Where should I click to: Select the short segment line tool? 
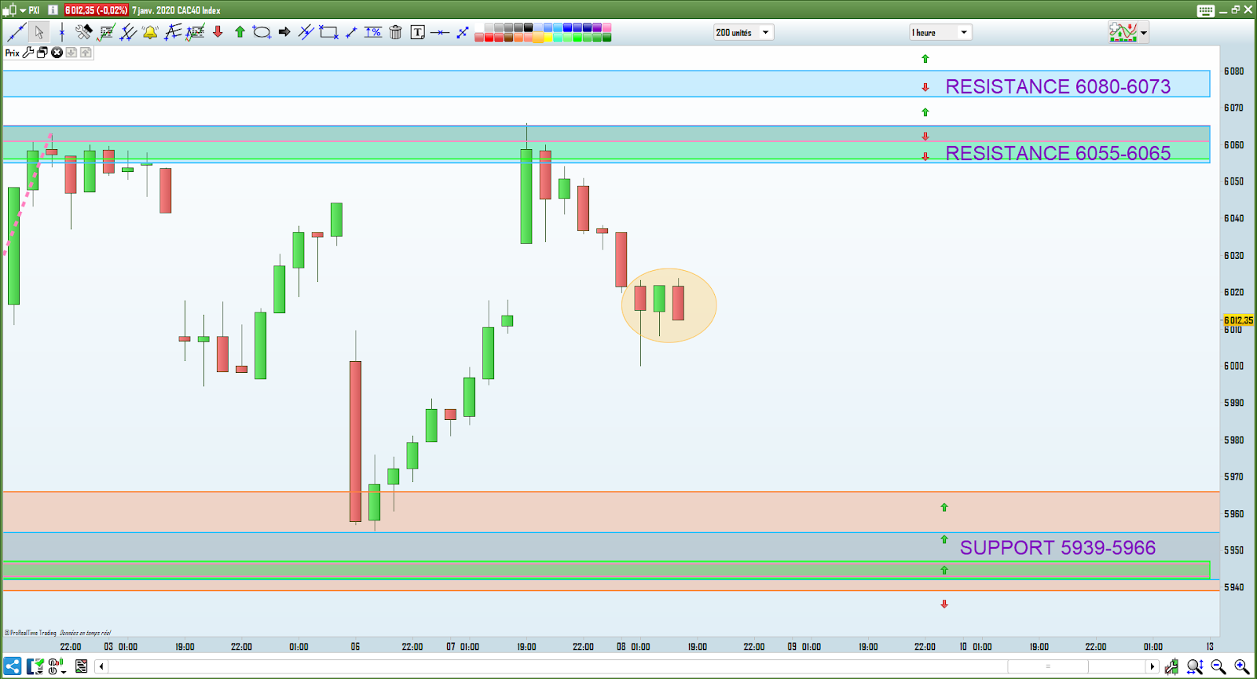pos(351,32)
